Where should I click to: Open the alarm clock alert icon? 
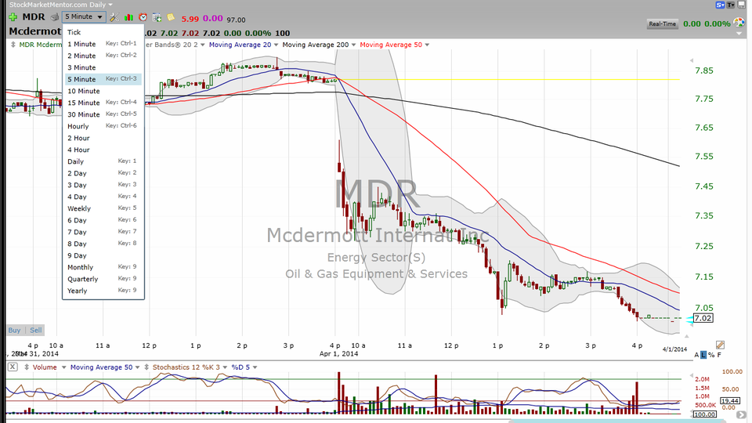point(143,17)
